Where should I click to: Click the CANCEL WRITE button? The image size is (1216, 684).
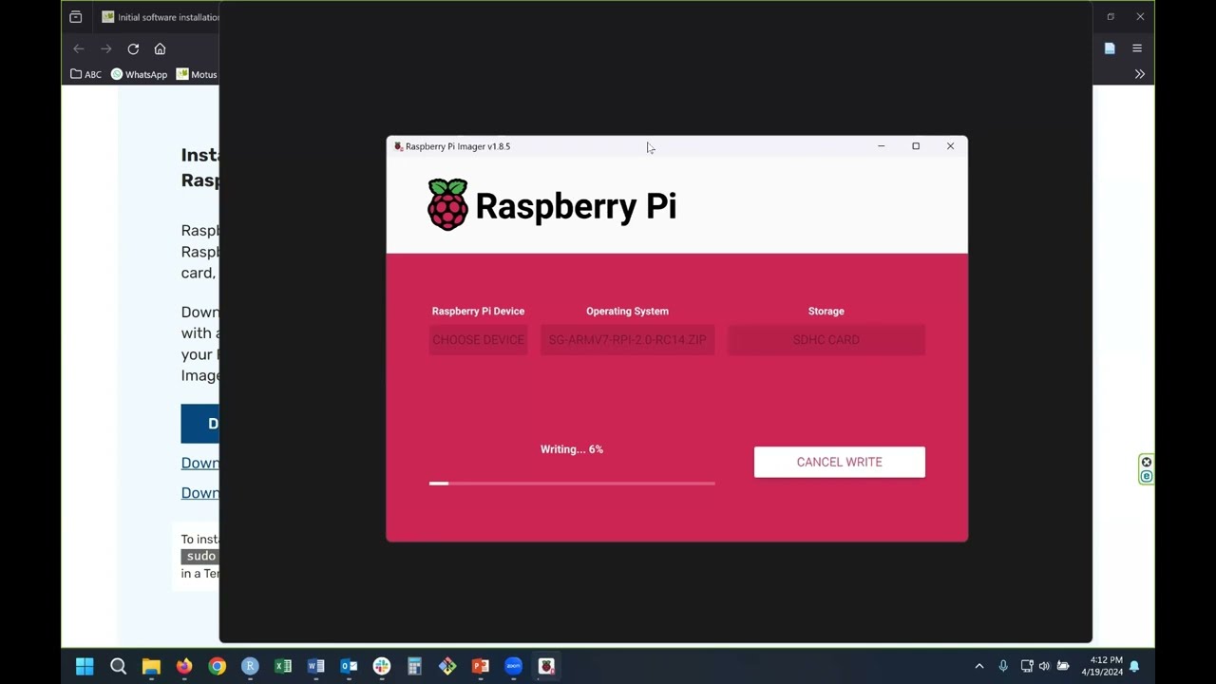pyautogui.click(x=839, y=462)
